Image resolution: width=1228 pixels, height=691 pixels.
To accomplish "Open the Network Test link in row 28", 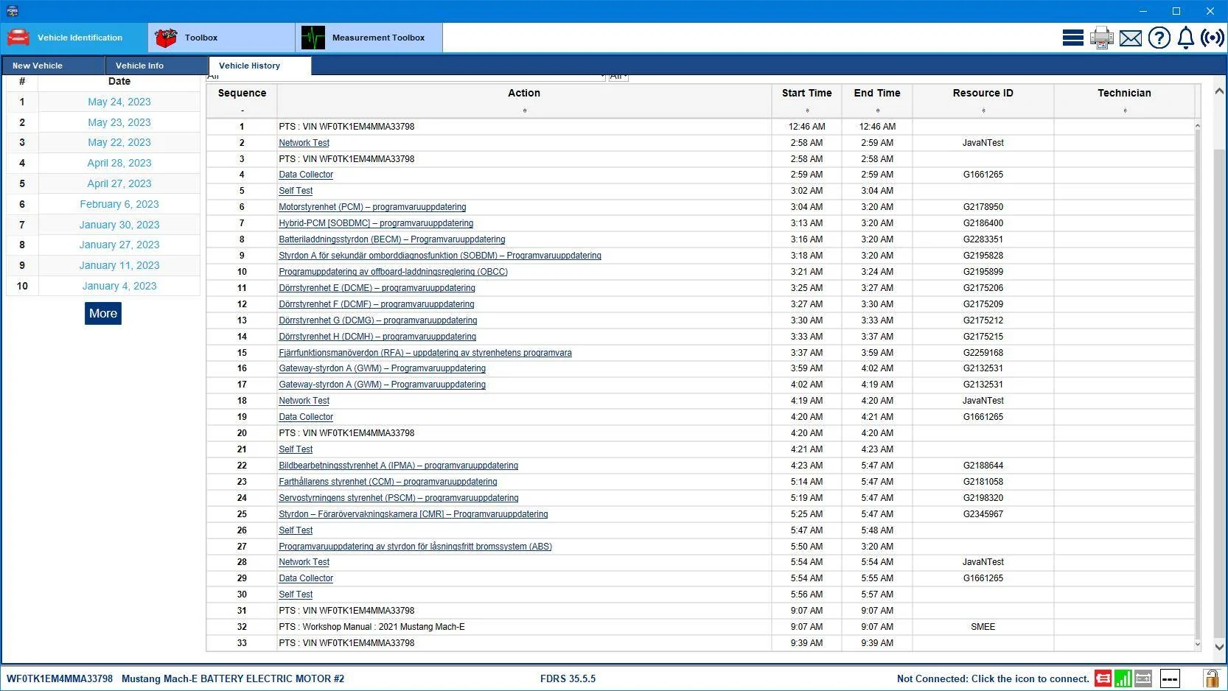I will [x=304, y=562].
